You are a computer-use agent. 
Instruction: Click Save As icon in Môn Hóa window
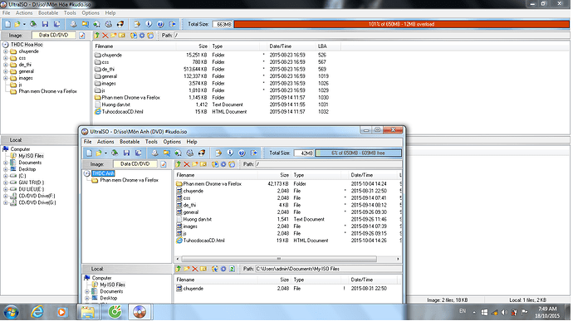[x=56, y=24]
